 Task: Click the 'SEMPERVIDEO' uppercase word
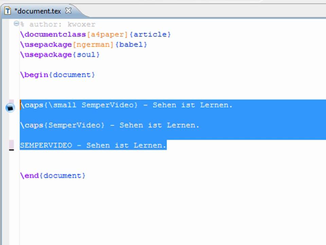[x=46, y=145]
